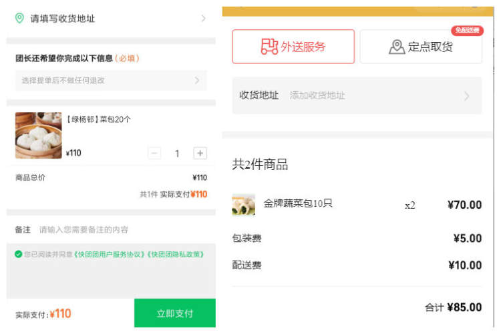Select the 定点取货 pickup tab

click(421, 47)
